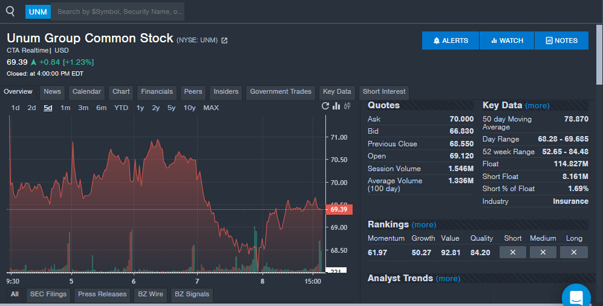Click the Previous Close value 68.550
Viewport: 603px width, 306px height.
[461, 144]
